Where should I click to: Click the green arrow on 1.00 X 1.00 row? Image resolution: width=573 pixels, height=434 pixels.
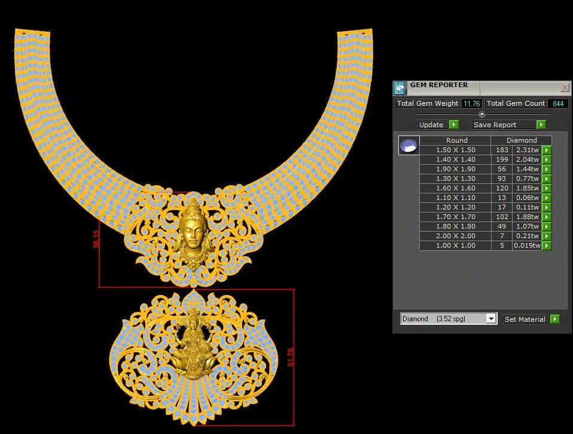[546, 246]
